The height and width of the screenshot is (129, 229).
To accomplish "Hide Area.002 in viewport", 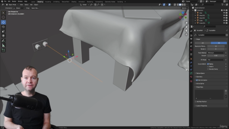I will coord(224,18).
